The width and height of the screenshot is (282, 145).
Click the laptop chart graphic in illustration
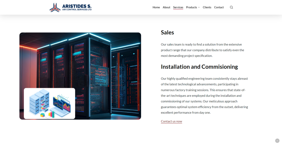coord(62,105)
